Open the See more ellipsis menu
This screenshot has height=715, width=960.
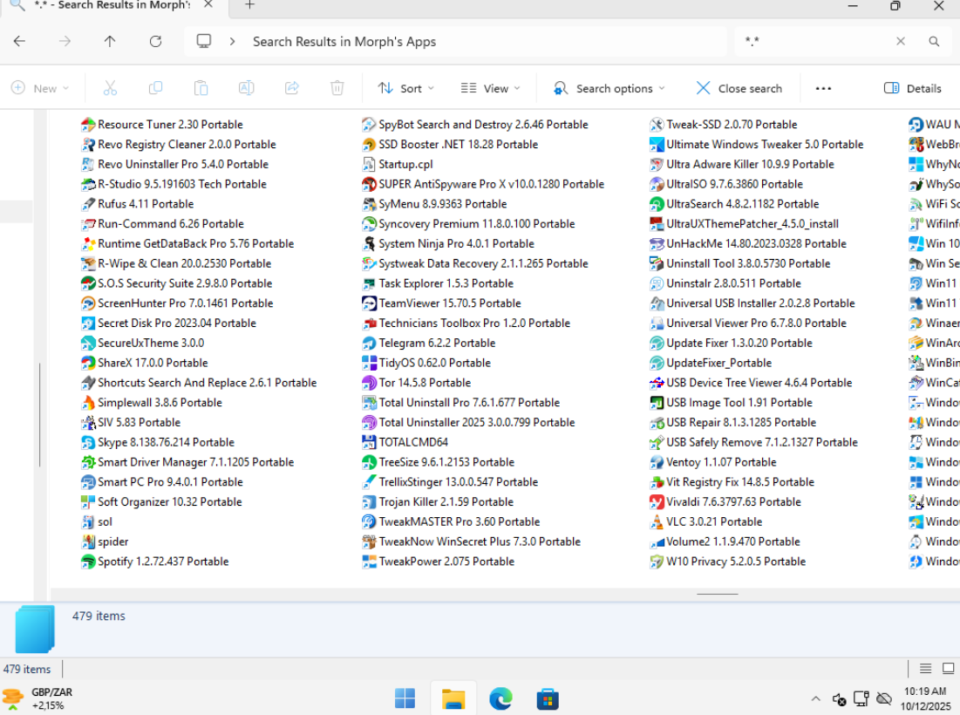pos(823,88)
